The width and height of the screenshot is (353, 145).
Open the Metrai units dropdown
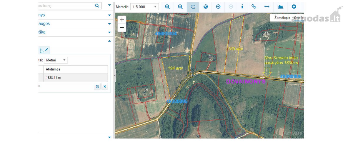coord(56,60)
